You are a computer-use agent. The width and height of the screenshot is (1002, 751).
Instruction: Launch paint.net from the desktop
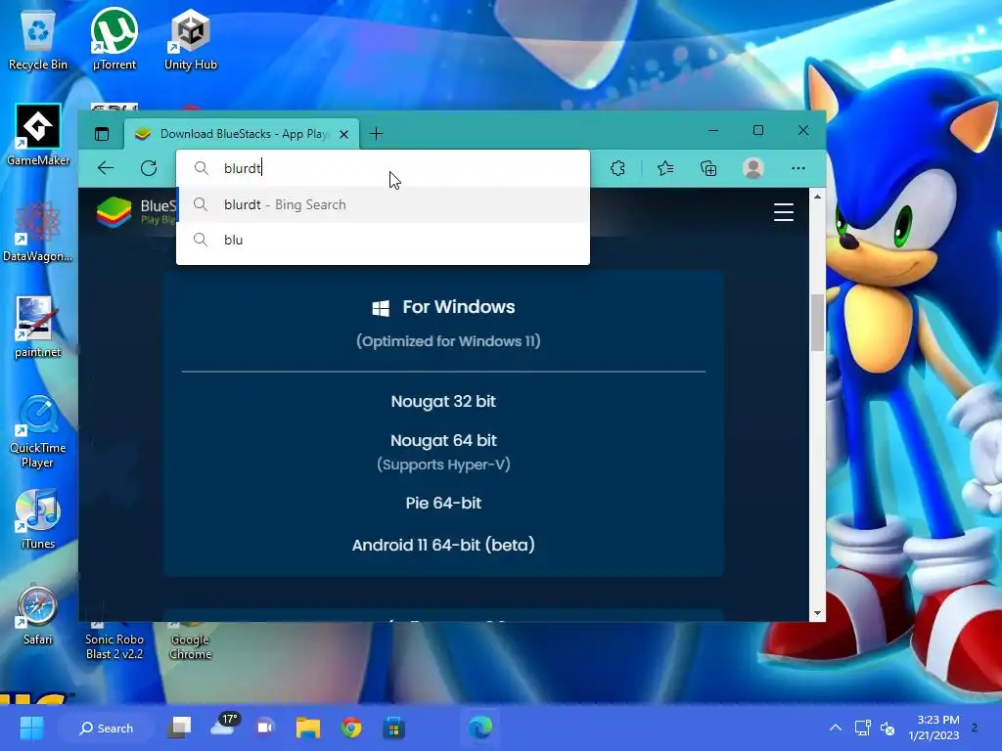pyautogui.click(x=38, y=327)
